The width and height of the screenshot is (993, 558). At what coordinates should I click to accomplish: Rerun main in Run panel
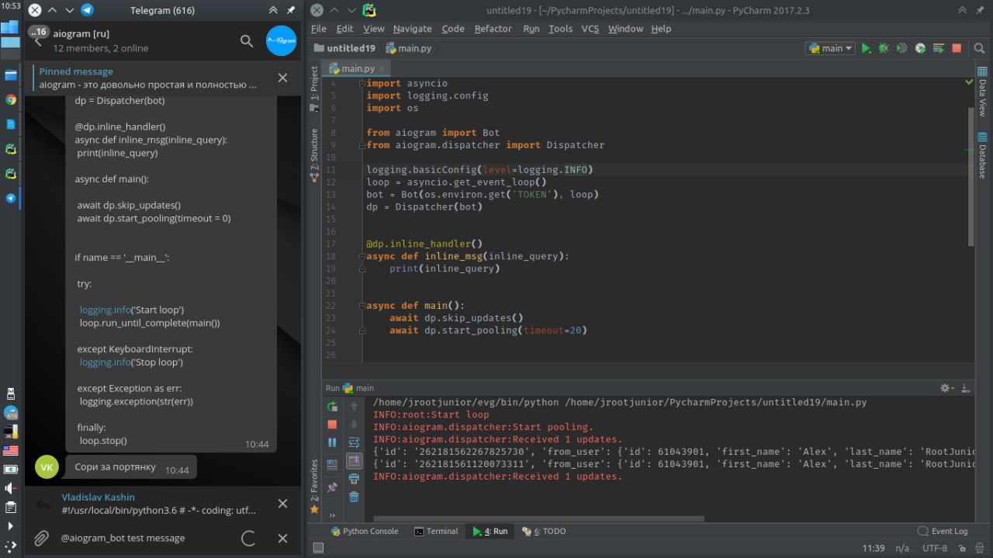pyautogui.click(x=332, y=407)
